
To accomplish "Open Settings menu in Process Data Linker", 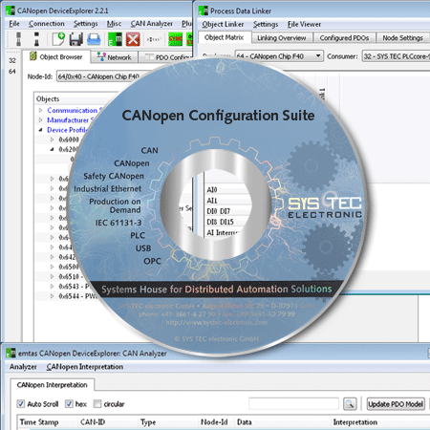I will coord(266,24).
